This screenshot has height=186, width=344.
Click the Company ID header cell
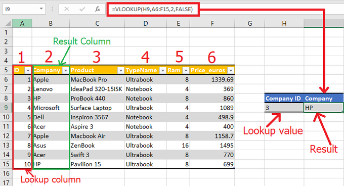point(284,99)
